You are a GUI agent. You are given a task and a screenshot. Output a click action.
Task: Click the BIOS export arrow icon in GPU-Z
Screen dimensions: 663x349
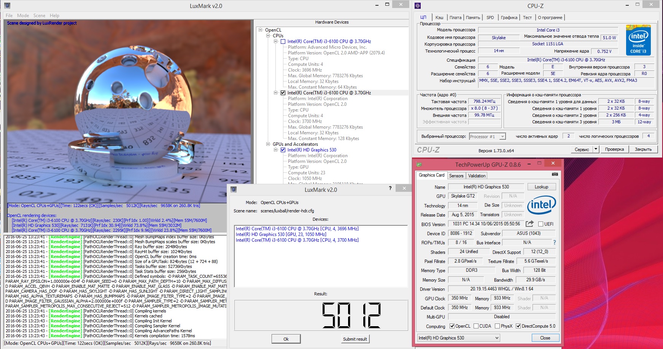point(529,224)
